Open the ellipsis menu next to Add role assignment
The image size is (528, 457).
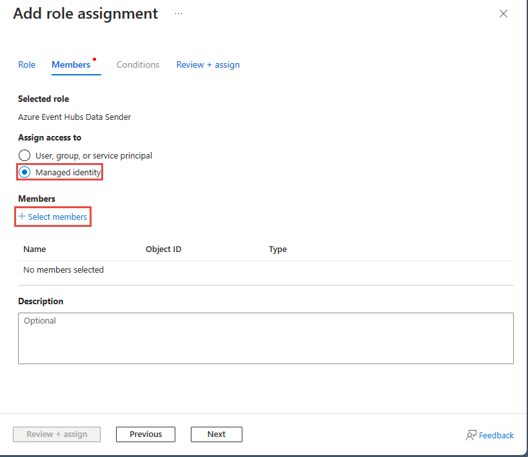pyautogui.click(x=178, y=13)
